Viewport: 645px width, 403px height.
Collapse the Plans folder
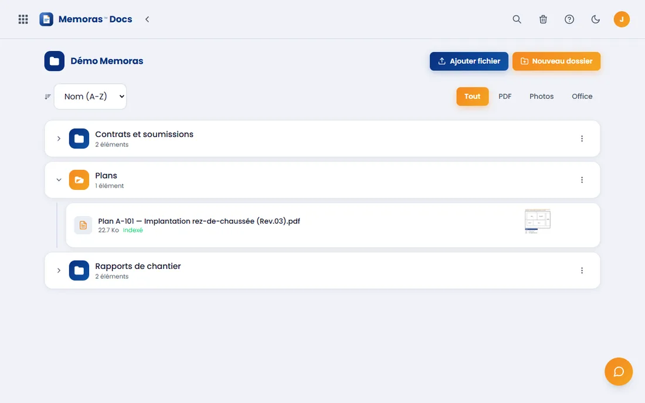point(59,180)
